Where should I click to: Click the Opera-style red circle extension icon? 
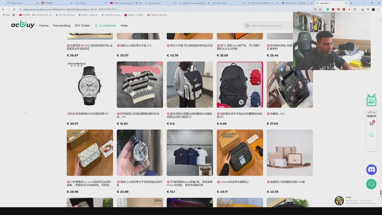(338, 9)
